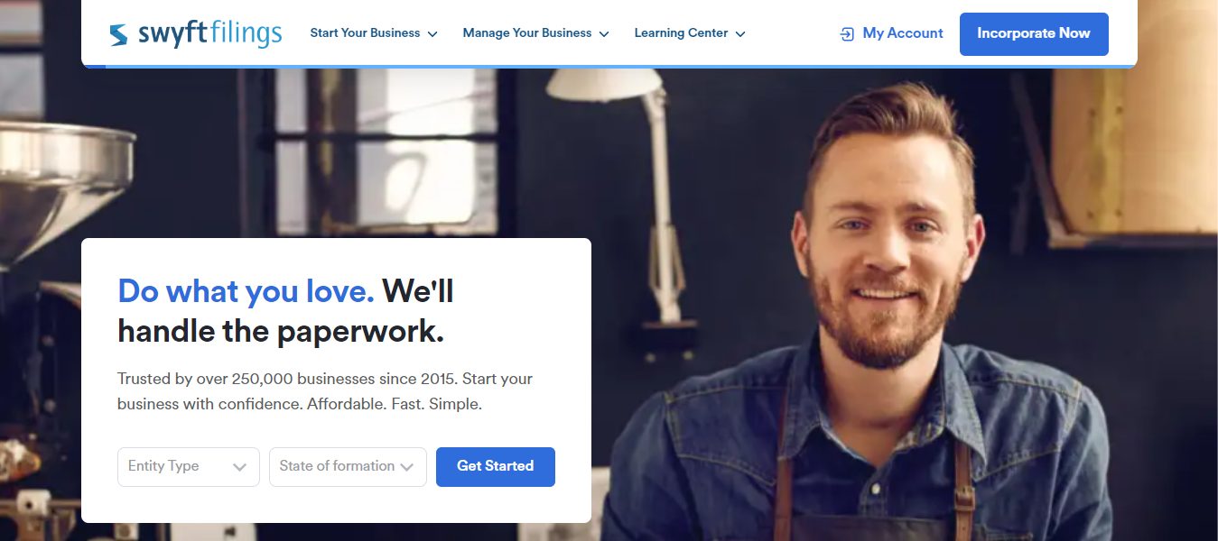
Task: Open the Learning Center menu
Action: coord(681,33)
